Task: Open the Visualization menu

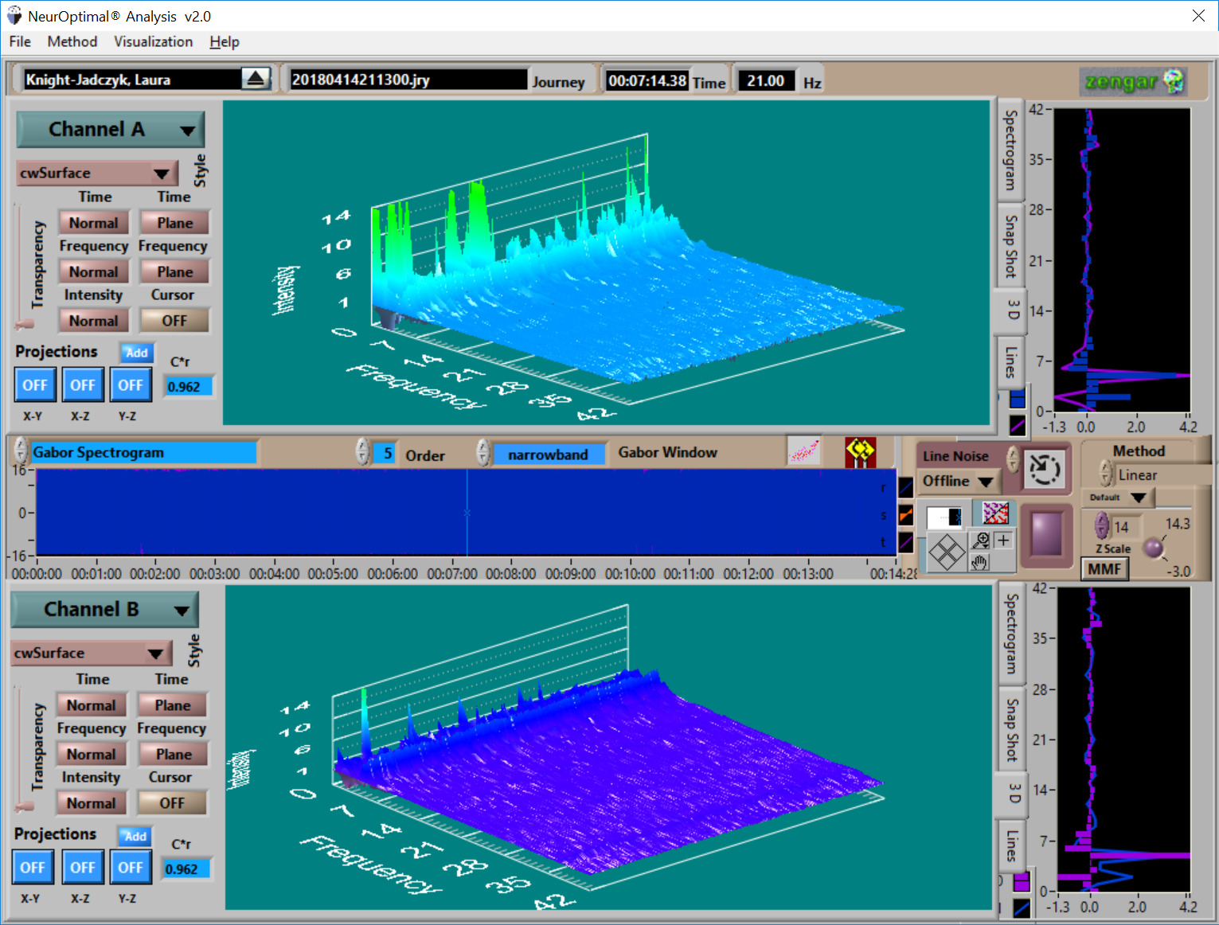Action: pyautogui.click(x=153, y=41)
